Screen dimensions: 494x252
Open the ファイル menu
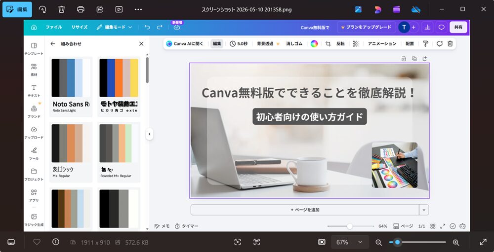pyautogui.click(x=54, y=28)
